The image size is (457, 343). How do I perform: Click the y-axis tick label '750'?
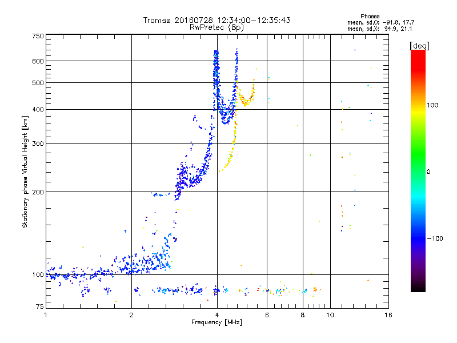tap(38, 36)
